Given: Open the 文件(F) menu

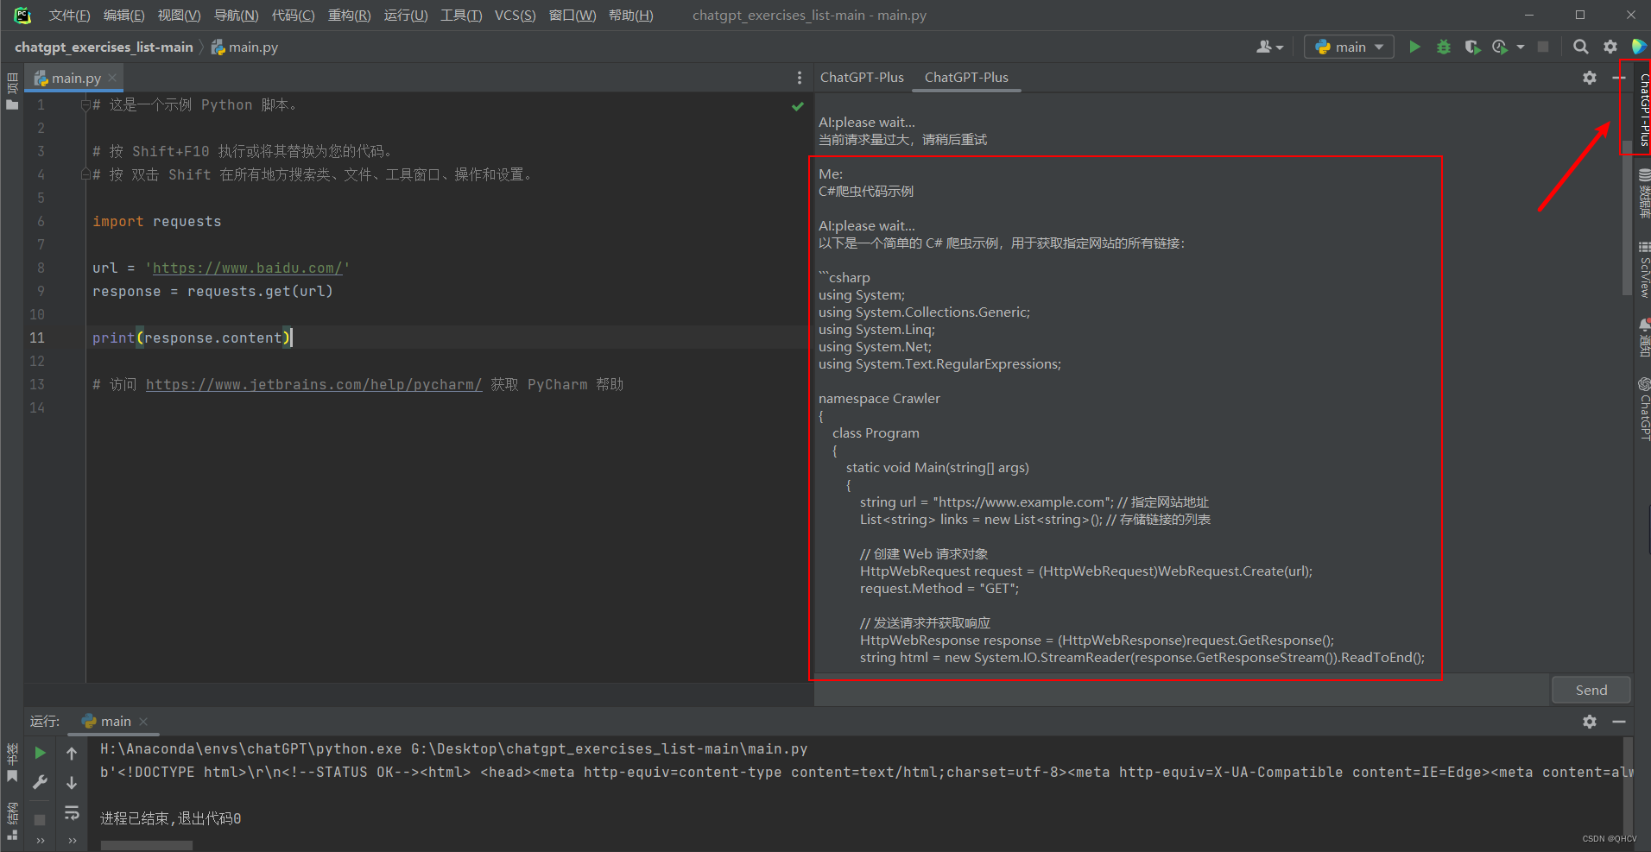Looking at the screenshot, I should click(69, 16).
